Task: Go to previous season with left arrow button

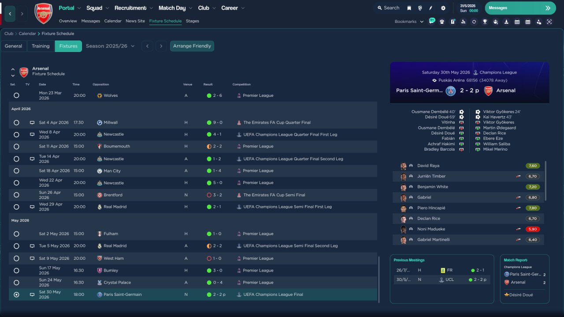Action: coord(147,46)
